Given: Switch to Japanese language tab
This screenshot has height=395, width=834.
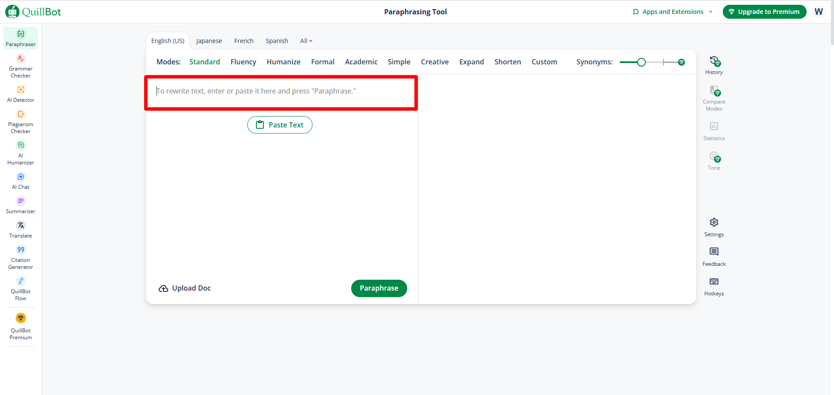Looking at the screenshot, I should coord(209,41).
